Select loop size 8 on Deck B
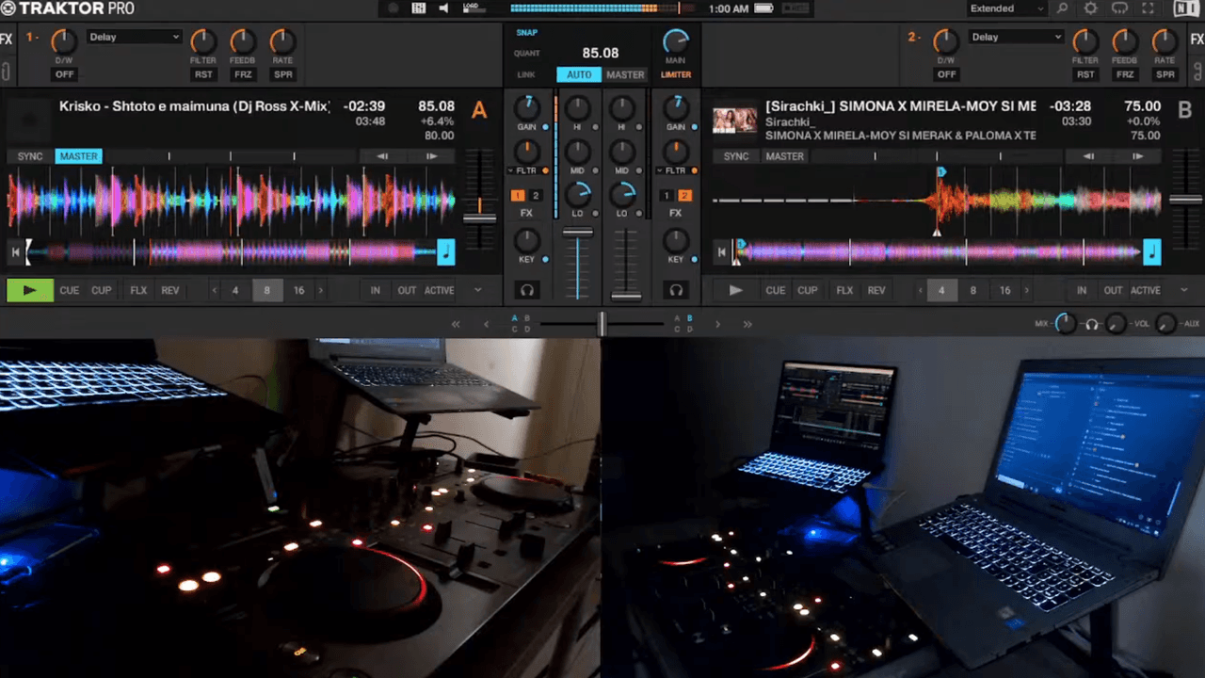This screenshot has width=1205, height=678. pos(972,290)
